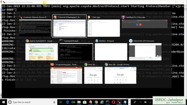Screen dimensions: 187x105
Task: Click the Chrome icon beside Apache Tomcat/9.0.1 title
Action: [x=27, y=41]
